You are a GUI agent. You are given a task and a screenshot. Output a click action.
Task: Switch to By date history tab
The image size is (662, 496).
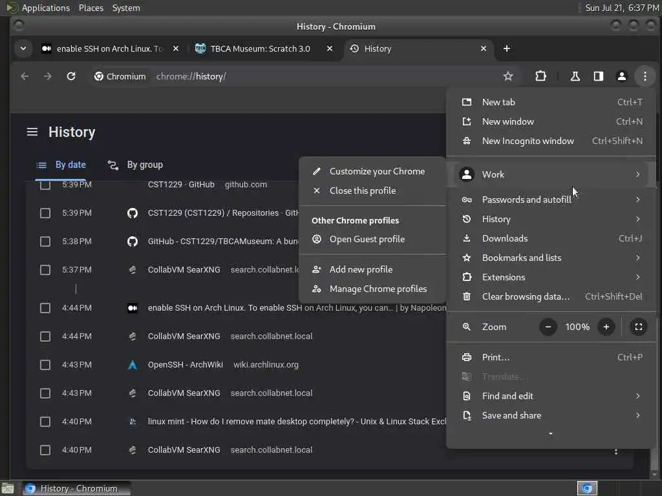[61, 165]
